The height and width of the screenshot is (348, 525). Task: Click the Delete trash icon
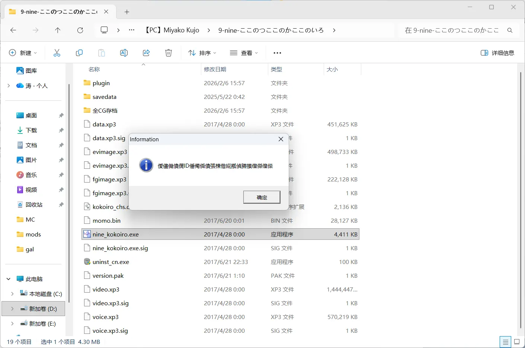click(x=169, y=53)
